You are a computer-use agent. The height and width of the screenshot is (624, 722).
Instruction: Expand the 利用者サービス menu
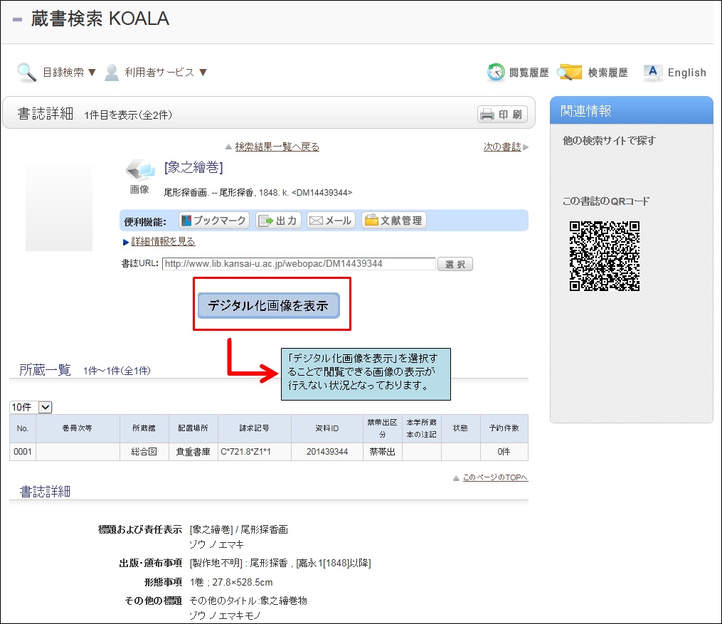165,72
